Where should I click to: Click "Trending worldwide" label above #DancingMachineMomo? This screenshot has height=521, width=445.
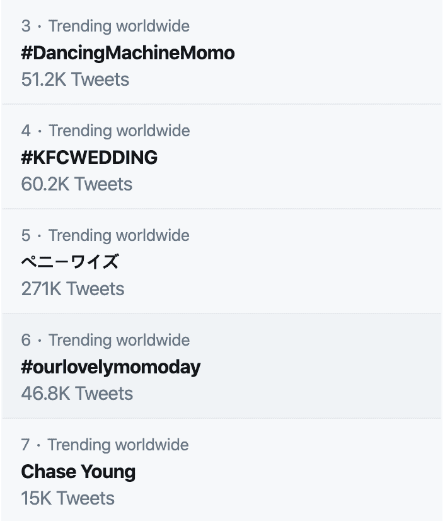click(x=119, y=26)
